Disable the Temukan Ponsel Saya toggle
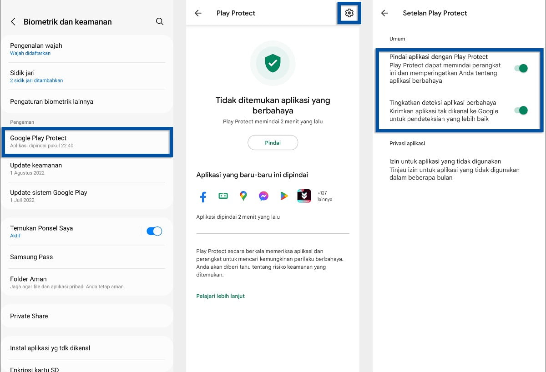The height and width of the screenshot is (372, 546). click(155, 231)
